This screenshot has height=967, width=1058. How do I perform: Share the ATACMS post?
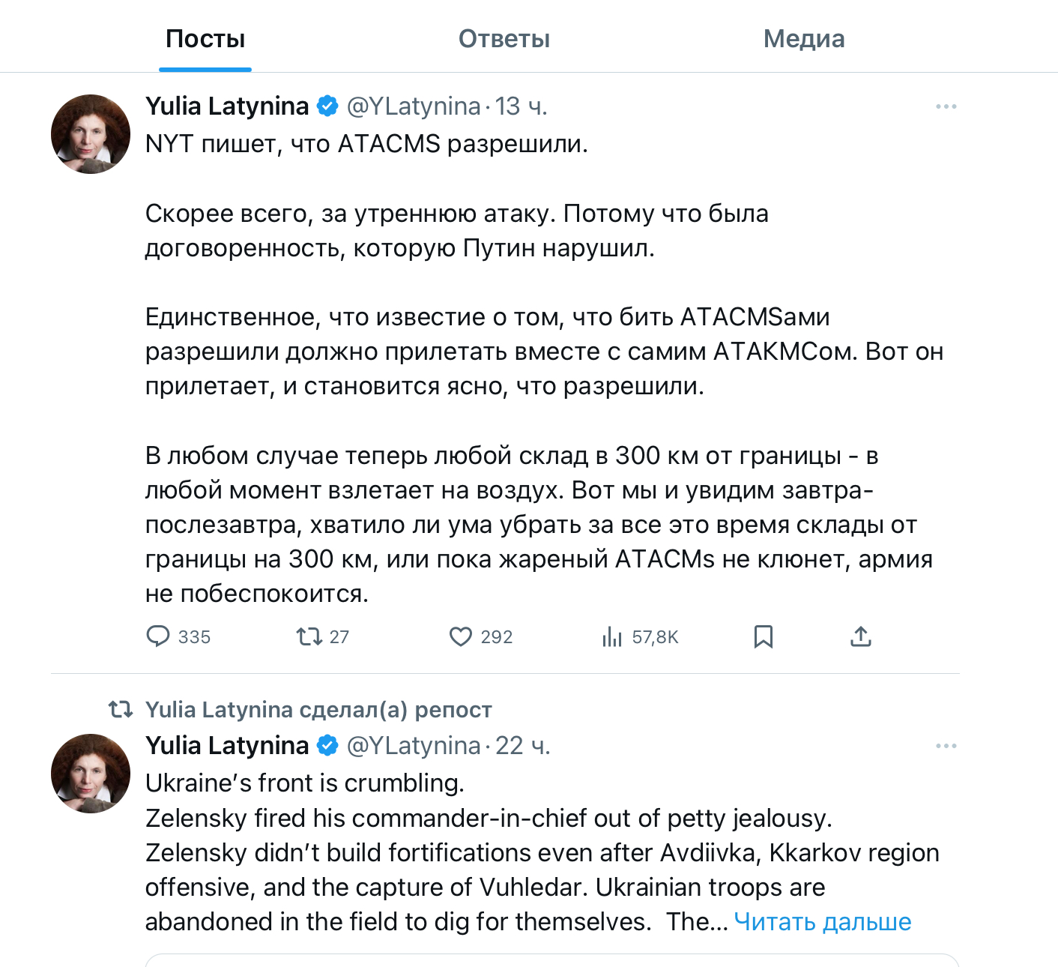point(861,636)
